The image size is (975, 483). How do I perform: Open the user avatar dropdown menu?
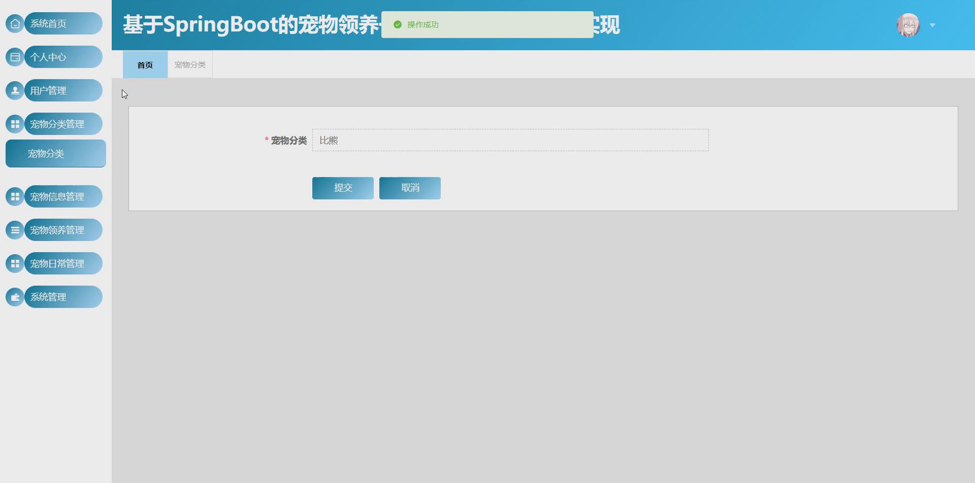909,25
